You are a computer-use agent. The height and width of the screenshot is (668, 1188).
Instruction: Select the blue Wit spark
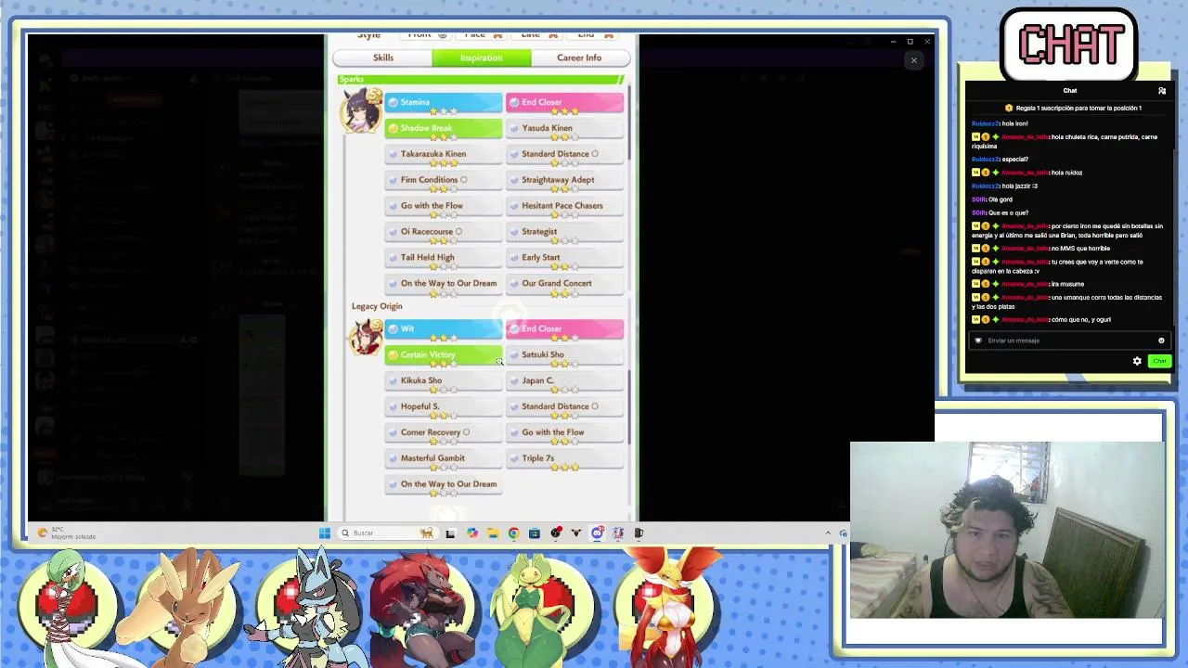coord(444,329)
